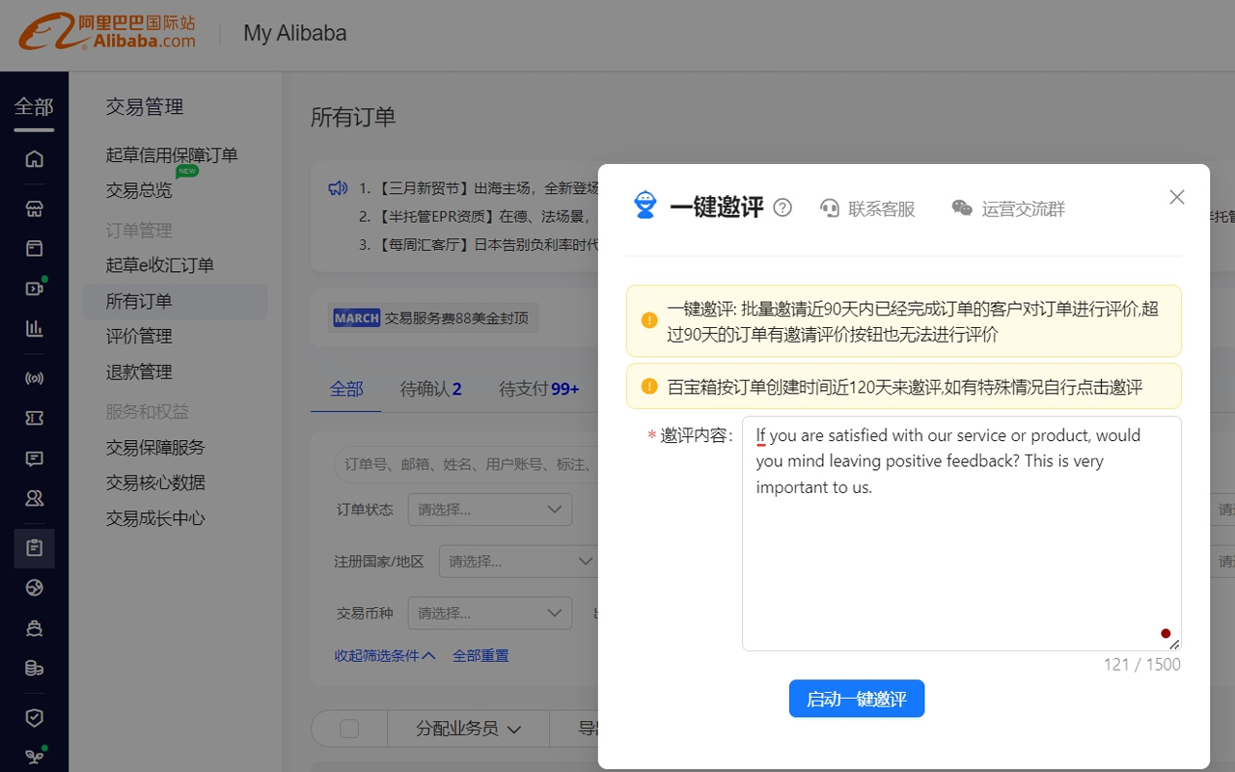The width and height of the screenshot is (1235, 772).
Task: Open the broadcast signal sidebar icon
Action: [35, 378]
